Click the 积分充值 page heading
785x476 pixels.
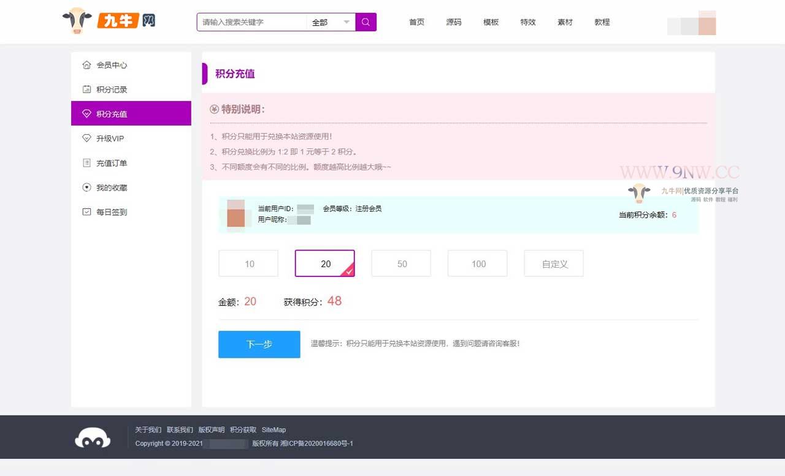pyautogui.click(x=235, y=74)
